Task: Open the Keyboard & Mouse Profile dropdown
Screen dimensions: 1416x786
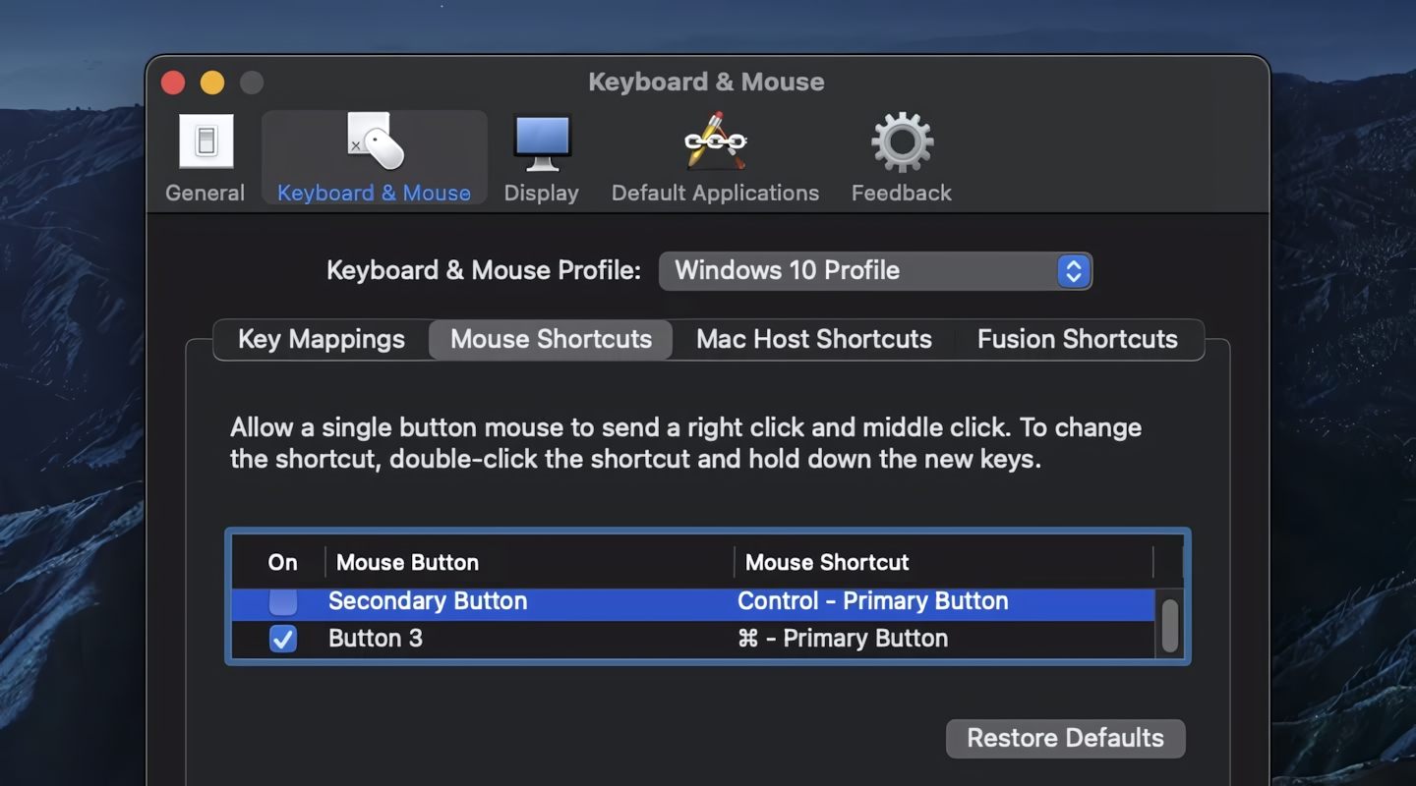Action: (x=875, y=271)
